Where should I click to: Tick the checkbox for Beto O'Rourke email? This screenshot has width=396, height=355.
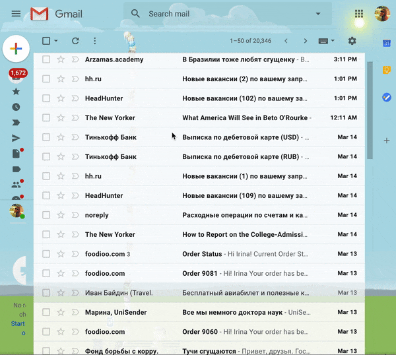(46, 117)
